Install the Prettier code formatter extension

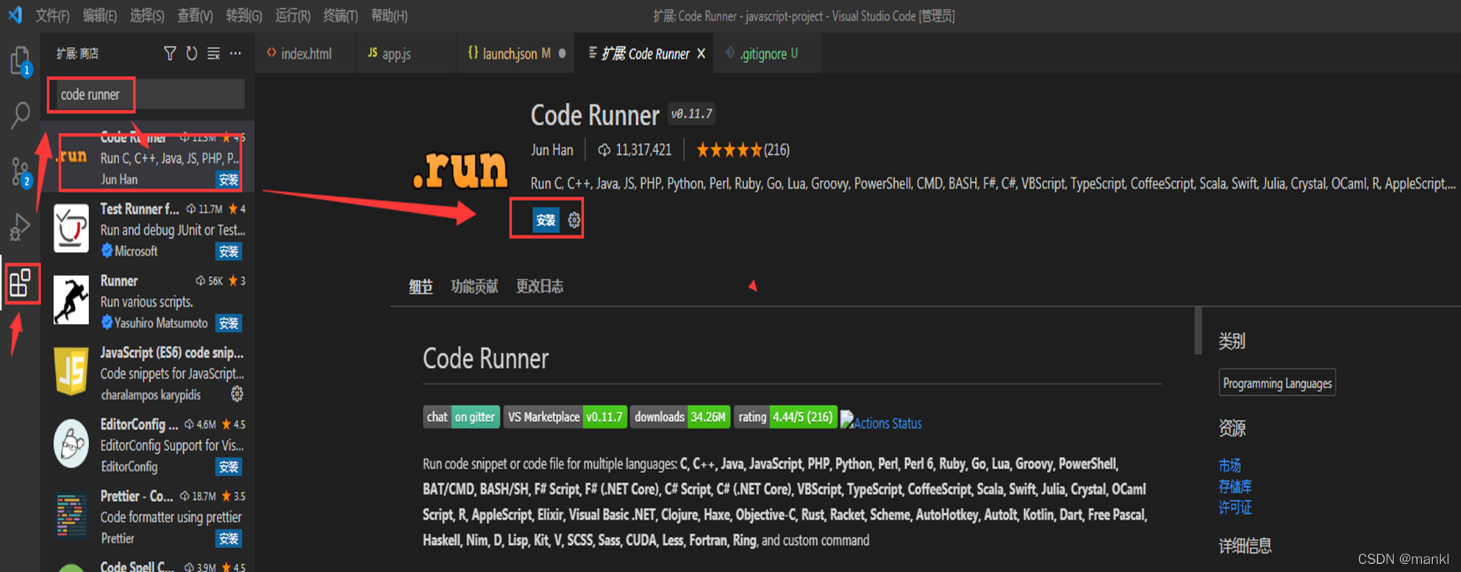228,539
